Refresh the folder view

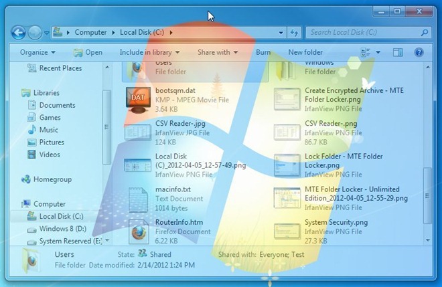click(294, 33)
